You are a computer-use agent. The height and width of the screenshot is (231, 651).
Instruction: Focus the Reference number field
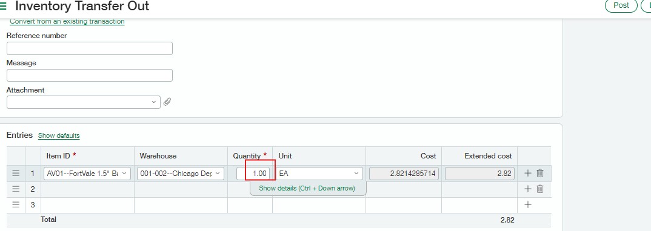tap(89, 48)
